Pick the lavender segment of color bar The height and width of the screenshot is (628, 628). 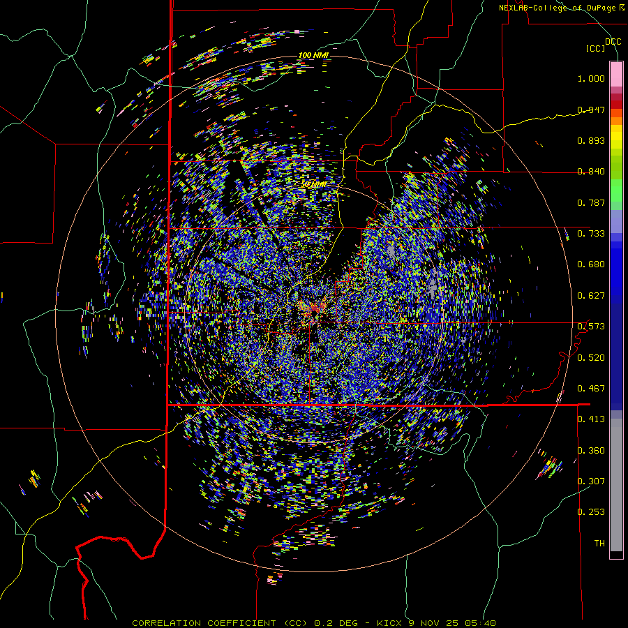(616, 221)
